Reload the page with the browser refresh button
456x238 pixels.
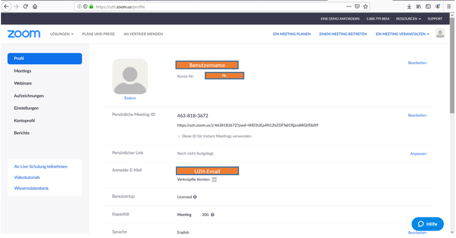25,7
